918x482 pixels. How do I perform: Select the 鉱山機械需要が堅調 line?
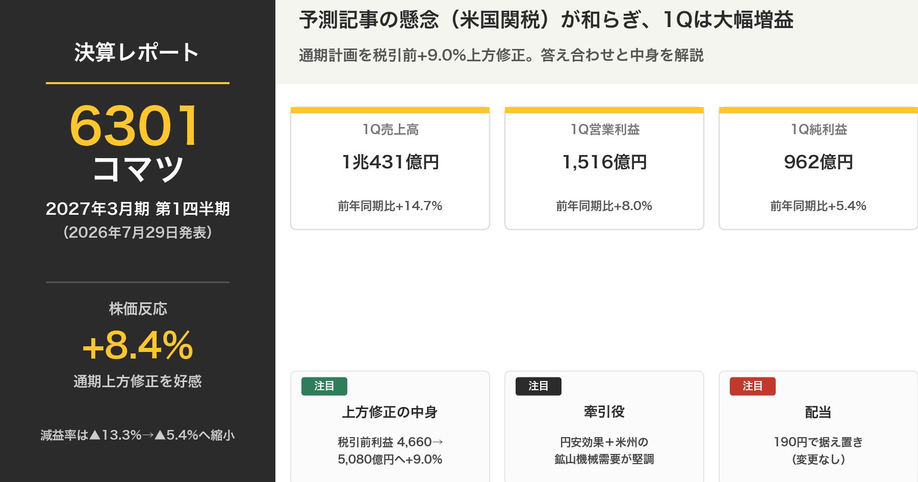604,460
